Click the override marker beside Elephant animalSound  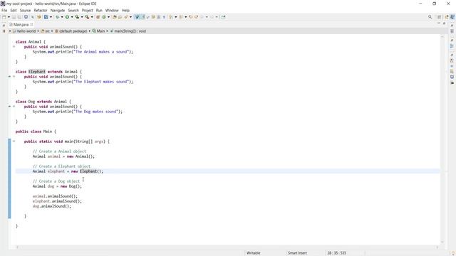(9, 77)
